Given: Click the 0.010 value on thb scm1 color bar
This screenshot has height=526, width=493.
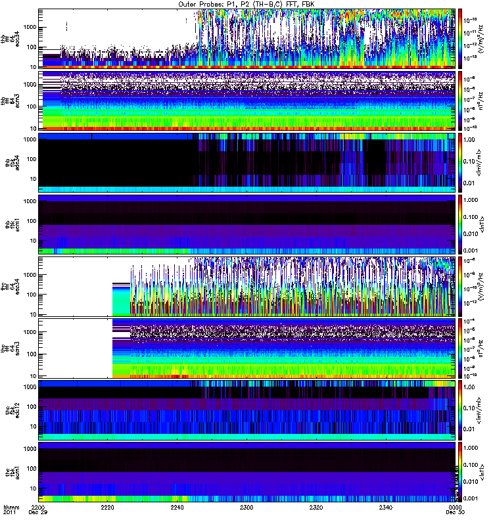Looking at the screenshot, I should click(471, 234).
